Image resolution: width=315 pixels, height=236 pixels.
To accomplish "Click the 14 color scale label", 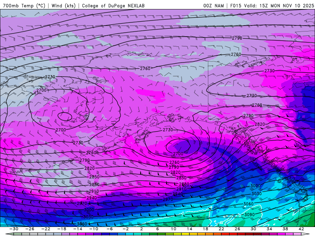I will [190, 229].
